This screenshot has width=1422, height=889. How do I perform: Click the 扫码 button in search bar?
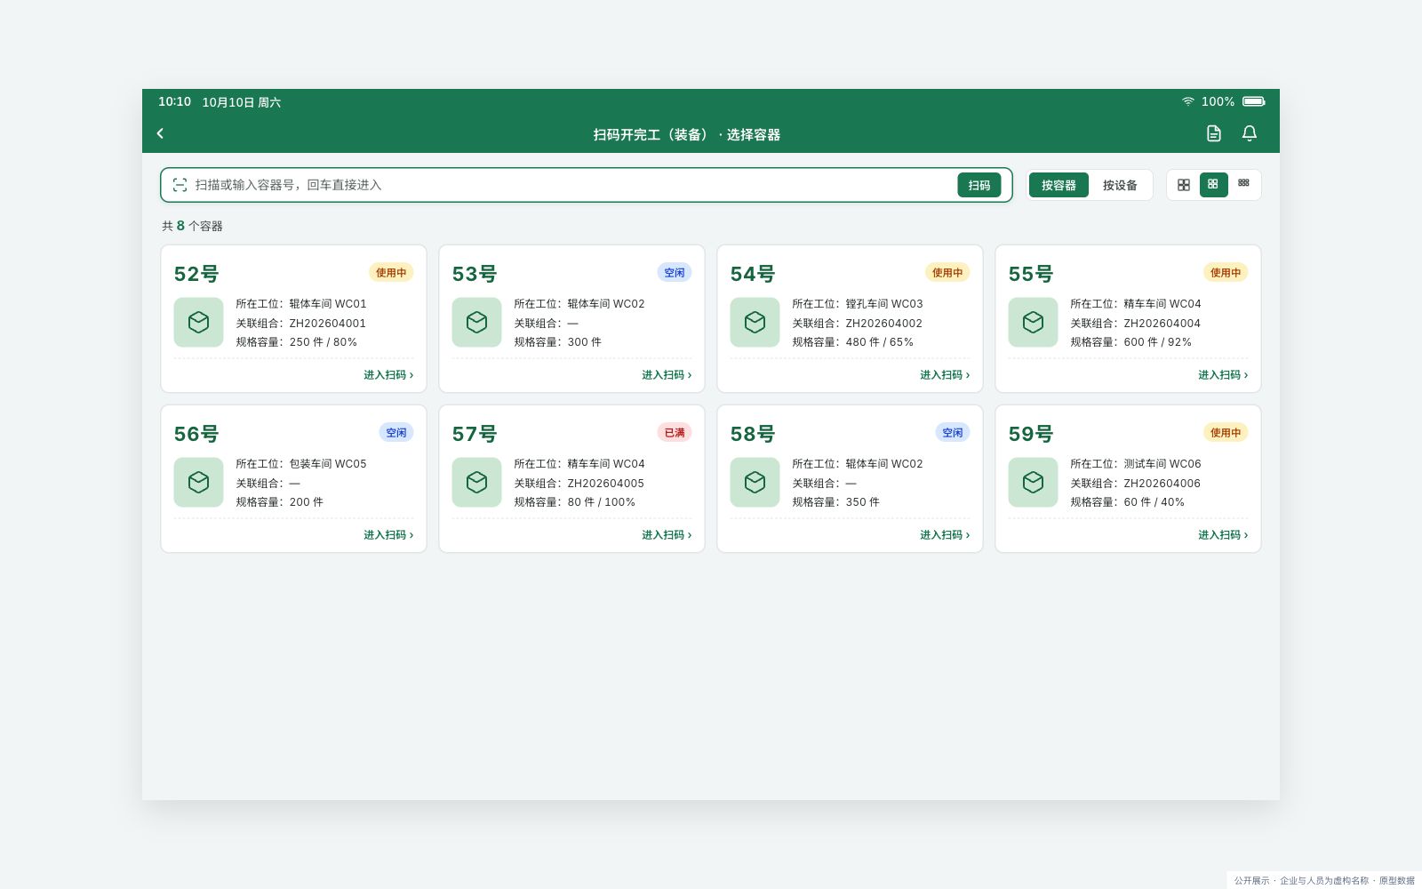point(979,185)
